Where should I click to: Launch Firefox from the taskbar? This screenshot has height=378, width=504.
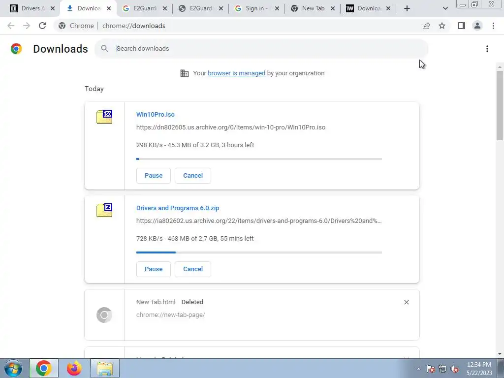(x=74, y=368)
